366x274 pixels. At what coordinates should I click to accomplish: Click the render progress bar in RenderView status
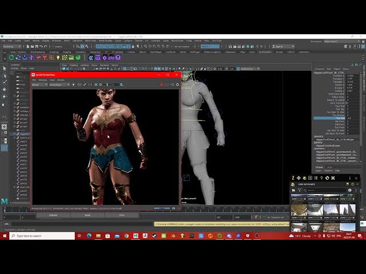(x=162, y=208)
